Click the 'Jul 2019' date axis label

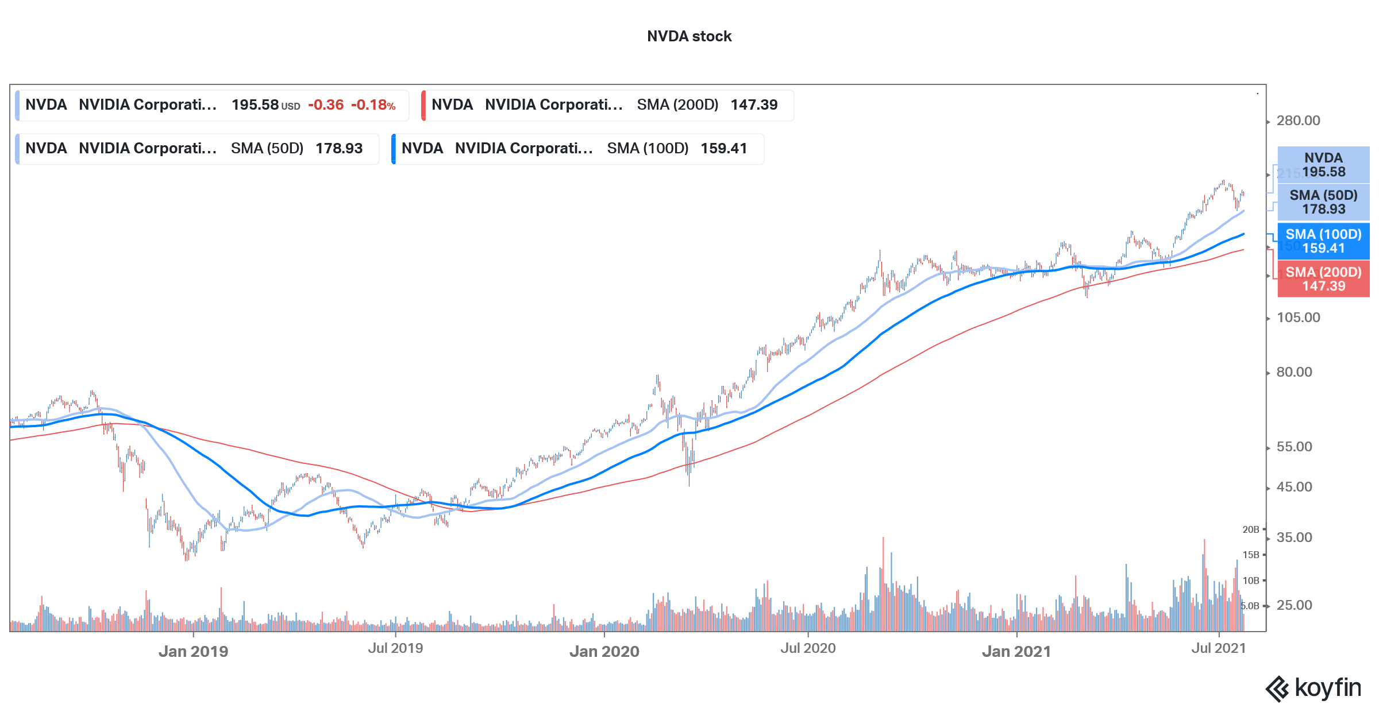(x=395, y=648)
